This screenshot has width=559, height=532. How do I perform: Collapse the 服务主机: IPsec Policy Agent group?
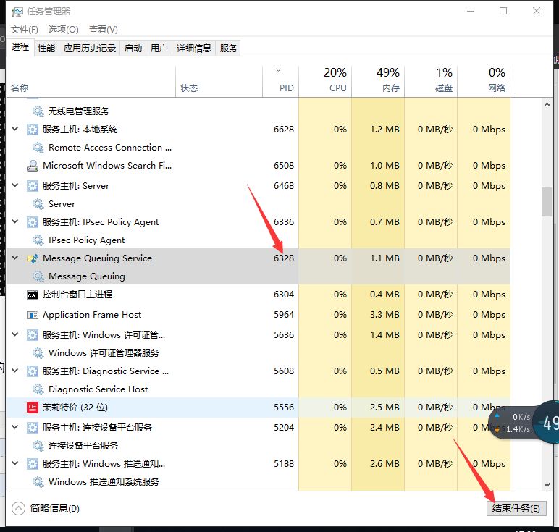pyautogui.click(x=15, y=221)
